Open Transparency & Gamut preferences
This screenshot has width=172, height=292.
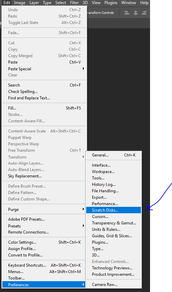click(114, 223)
